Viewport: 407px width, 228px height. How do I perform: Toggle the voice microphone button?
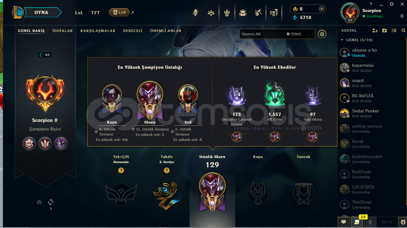[370, 222]
